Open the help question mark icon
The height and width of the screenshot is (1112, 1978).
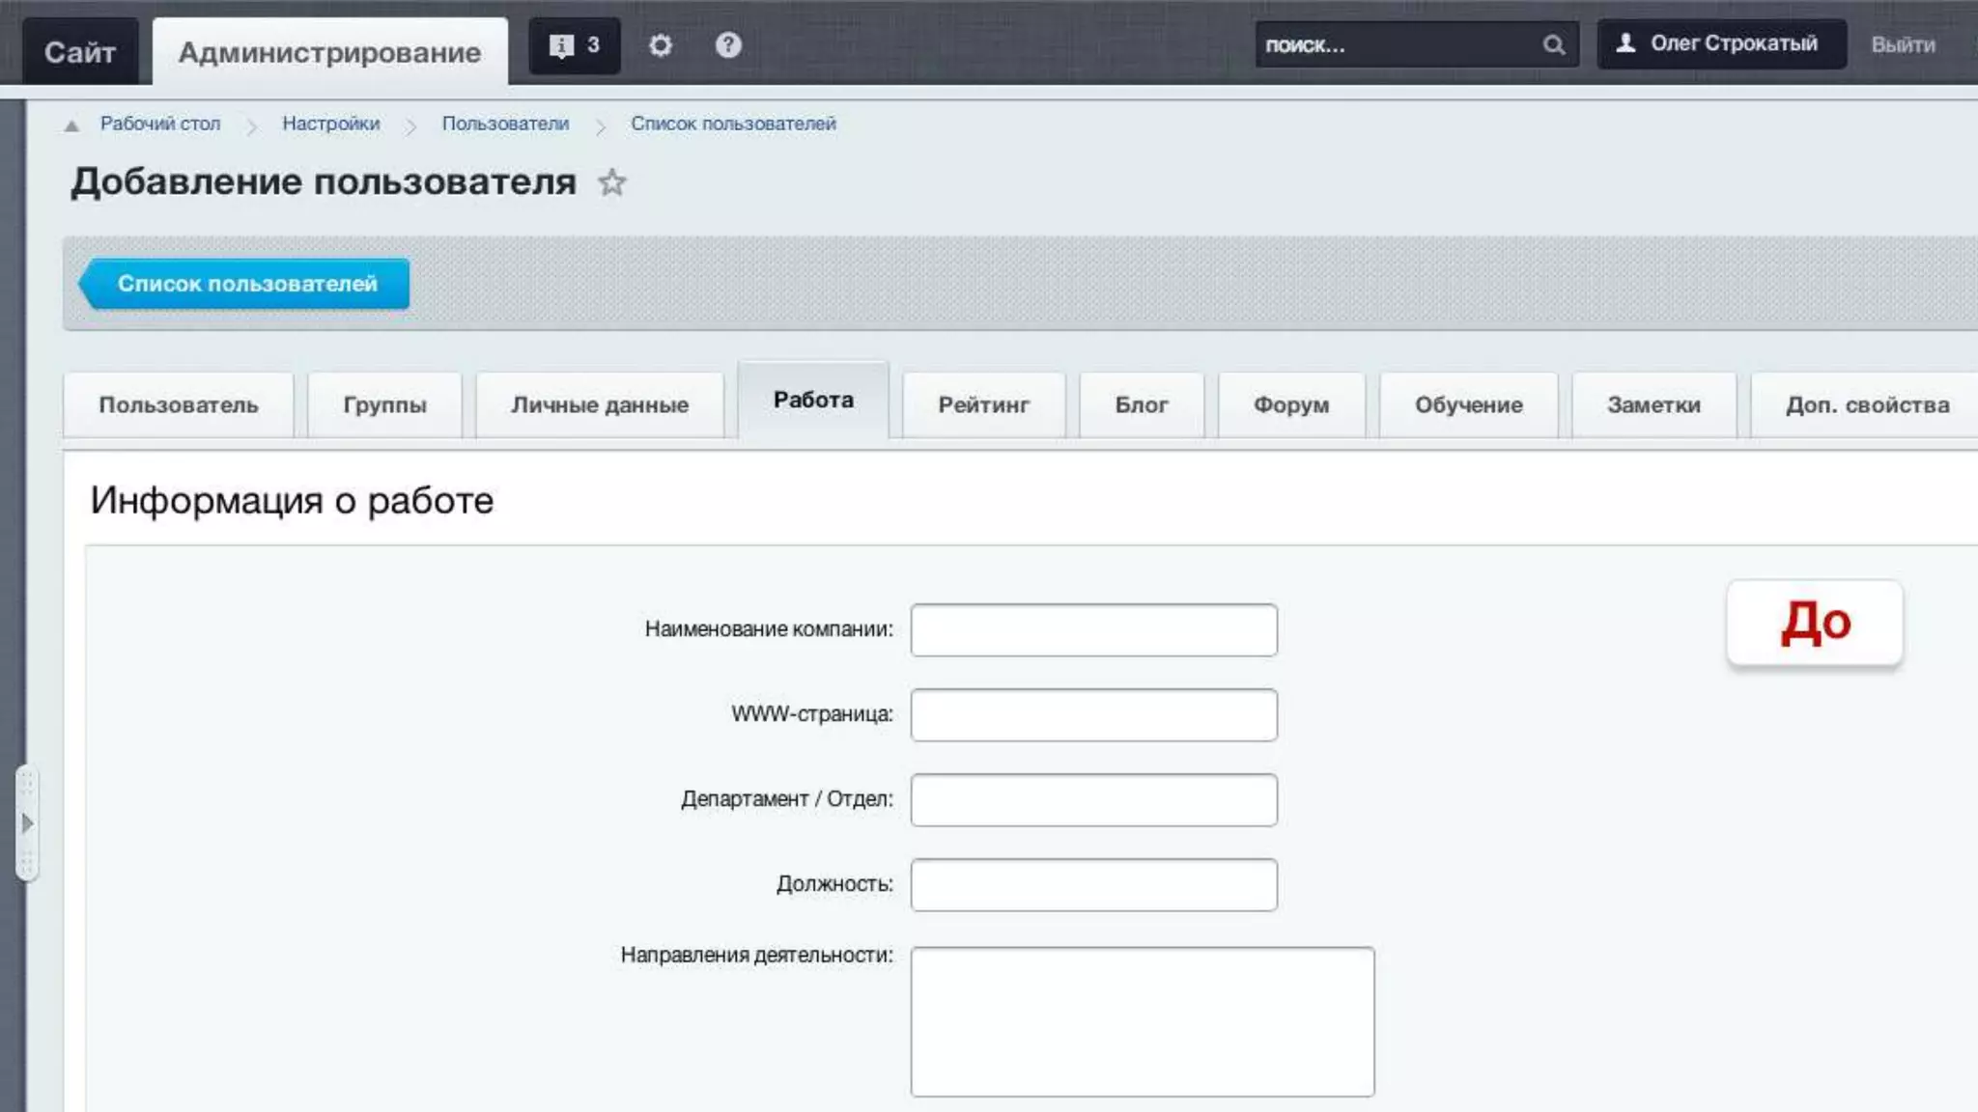[x=728, y=45]
